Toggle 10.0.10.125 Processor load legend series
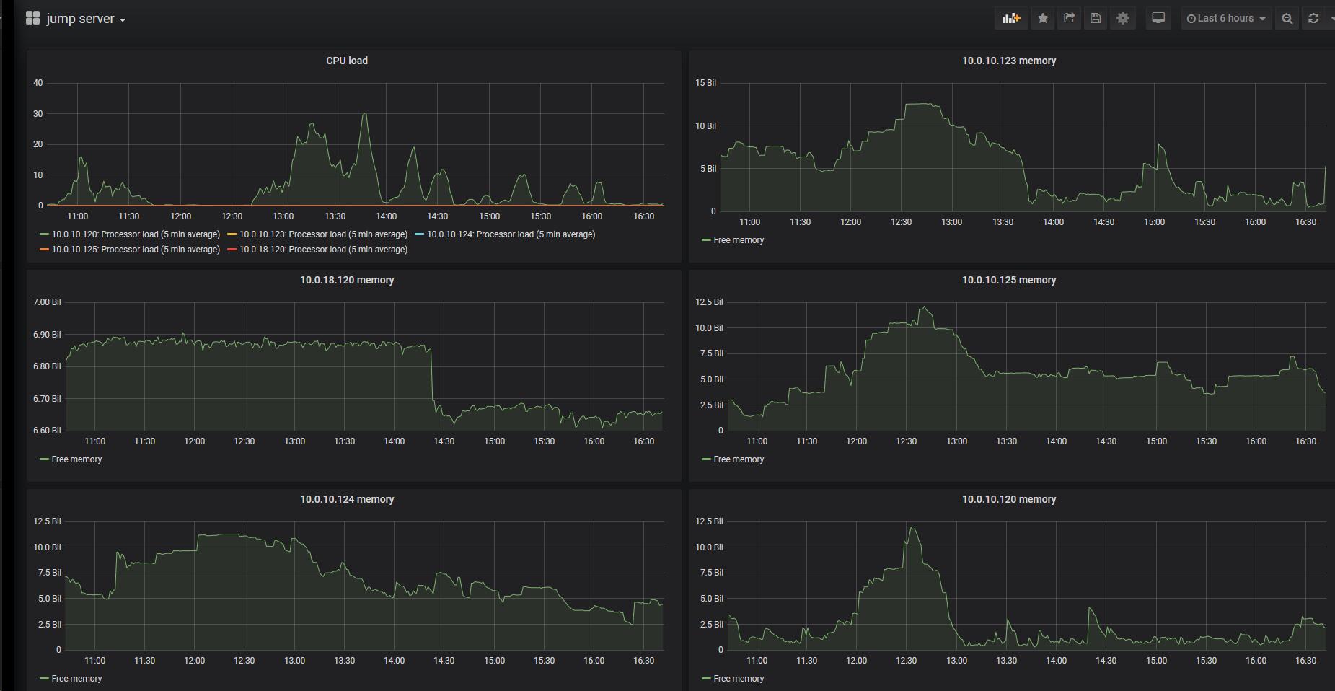The height and width of the screenshot is (691, 1335). pos(136,250)
